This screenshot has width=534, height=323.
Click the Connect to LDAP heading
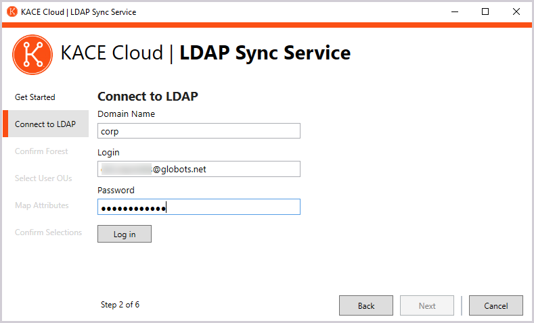point(148,97)
